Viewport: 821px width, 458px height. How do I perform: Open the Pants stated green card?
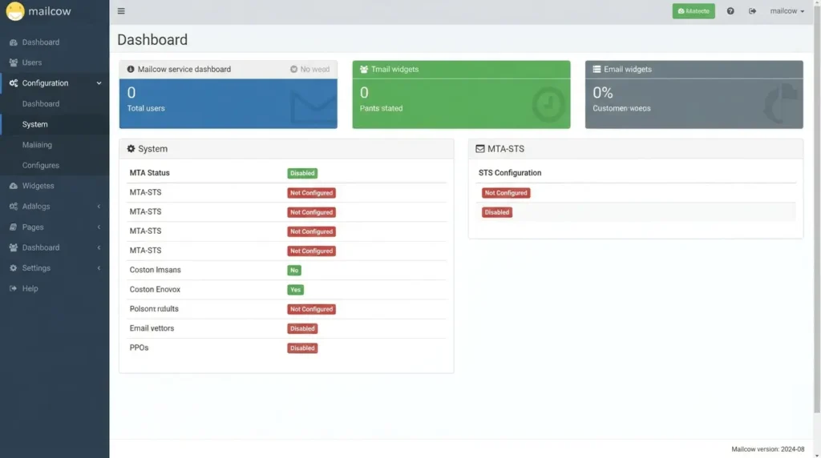[x=461, y=103]
